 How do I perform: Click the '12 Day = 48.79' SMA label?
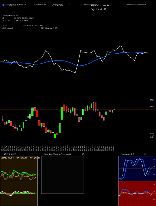[x=12, y=6]
